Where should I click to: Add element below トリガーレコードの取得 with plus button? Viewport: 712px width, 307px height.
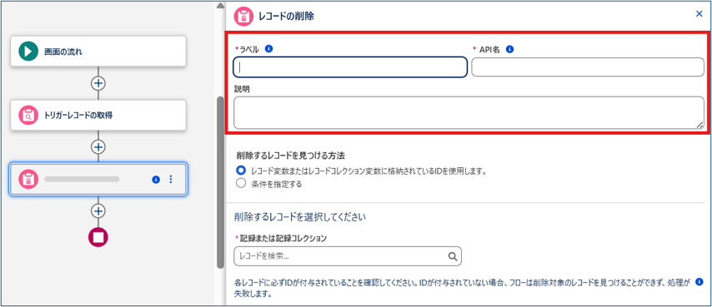pos(98,146)
